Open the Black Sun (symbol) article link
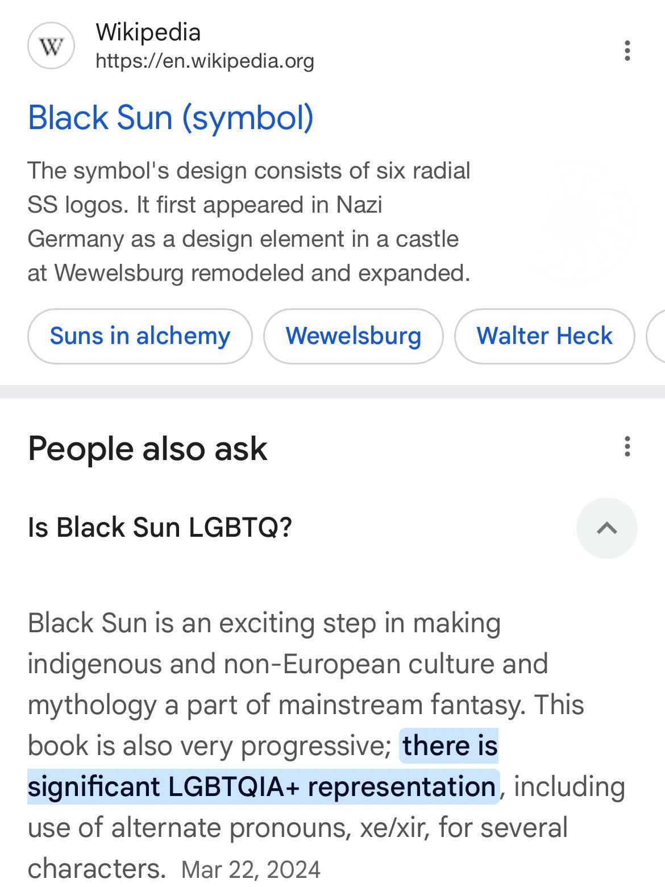Image resolution: width=665 pixels, height=887 pixels. click(171, 118)
